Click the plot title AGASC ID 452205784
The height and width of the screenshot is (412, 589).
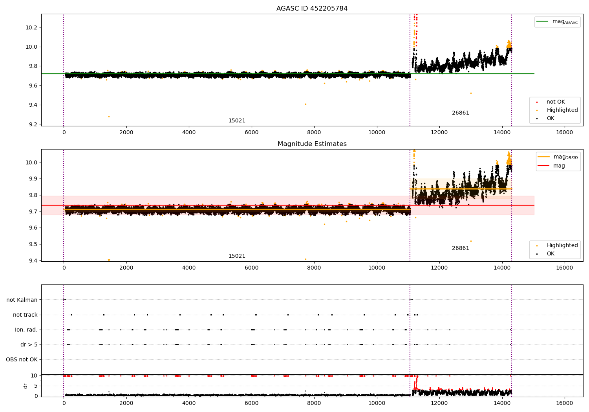click(x=312, y=9)
